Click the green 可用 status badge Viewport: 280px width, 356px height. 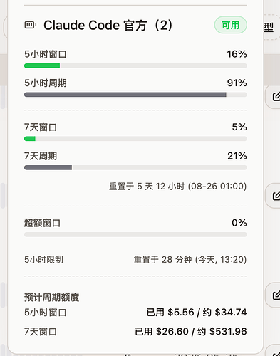(x=231, y=25)
